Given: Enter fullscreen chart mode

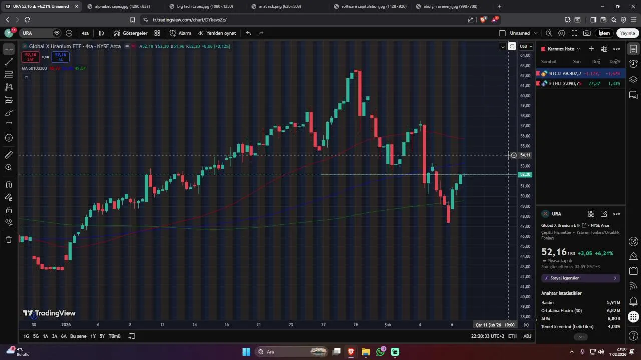Looking at the screenshot, I should click(x=574, y=33).
